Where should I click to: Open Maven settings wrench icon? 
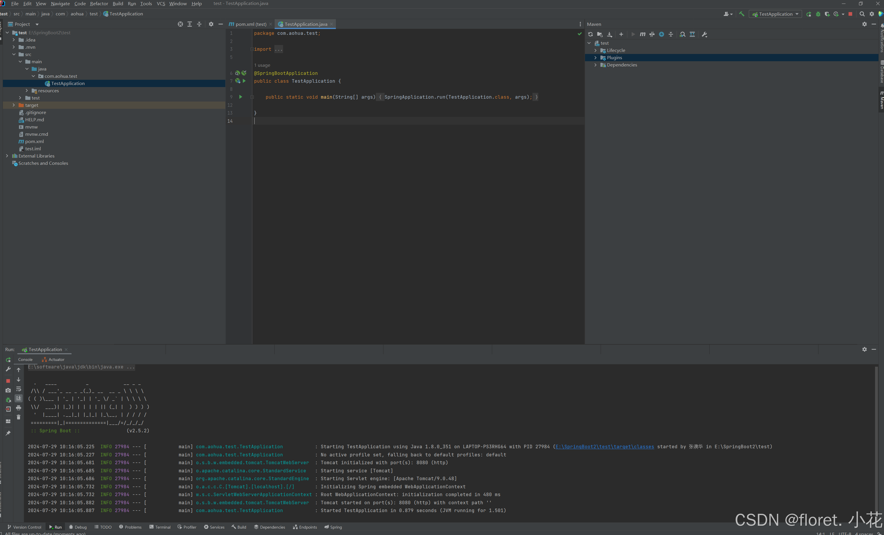704,35
